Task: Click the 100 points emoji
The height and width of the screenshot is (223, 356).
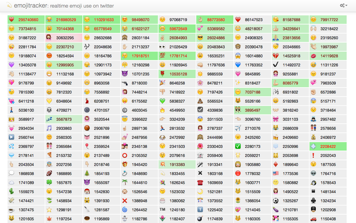Action: click(162, 56)
